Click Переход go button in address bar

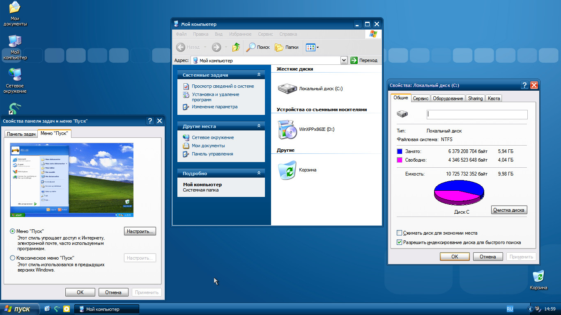point(364,60)
